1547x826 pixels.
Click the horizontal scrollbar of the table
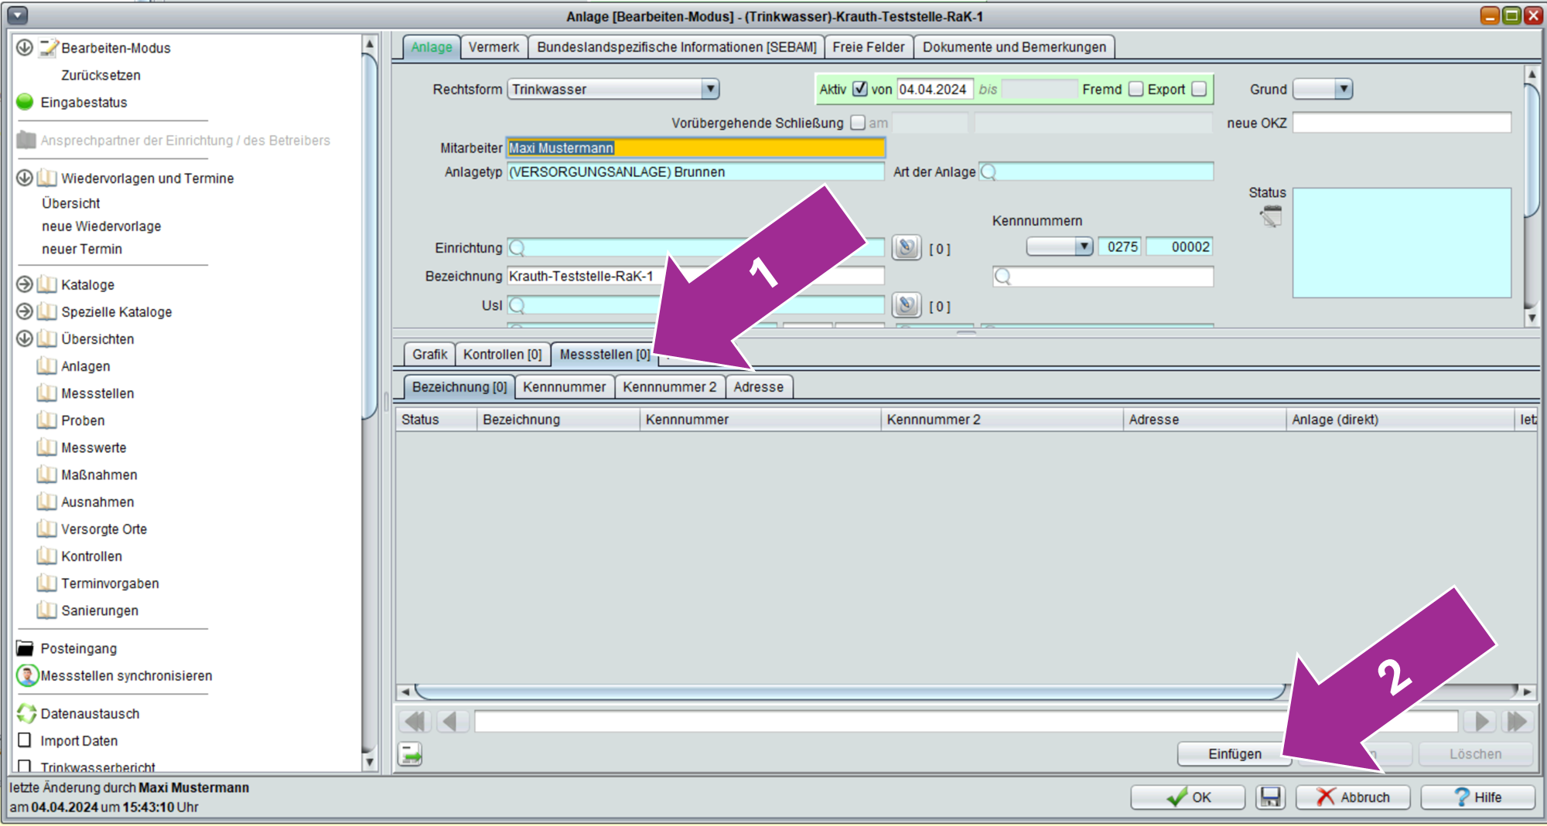tap(849, 692)
